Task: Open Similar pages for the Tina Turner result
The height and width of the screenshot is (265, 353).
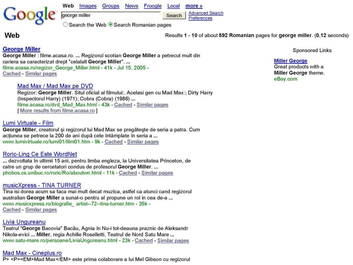Action: pyautogui.click(x=41, y=210)
